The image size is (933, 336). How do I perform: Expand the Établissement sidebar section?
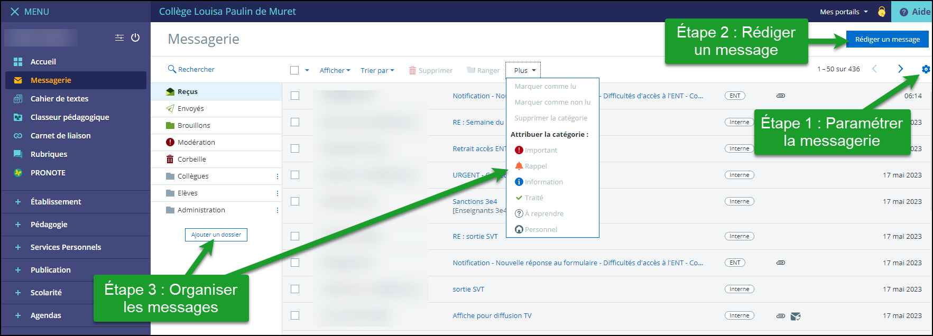coord(56,202)
